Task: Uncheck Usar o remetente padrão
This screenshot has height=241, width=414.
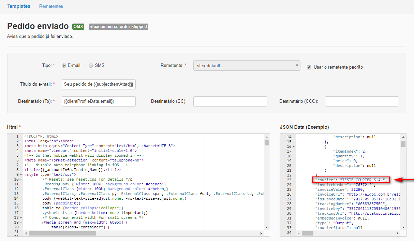Action: [x=309, y=67]
